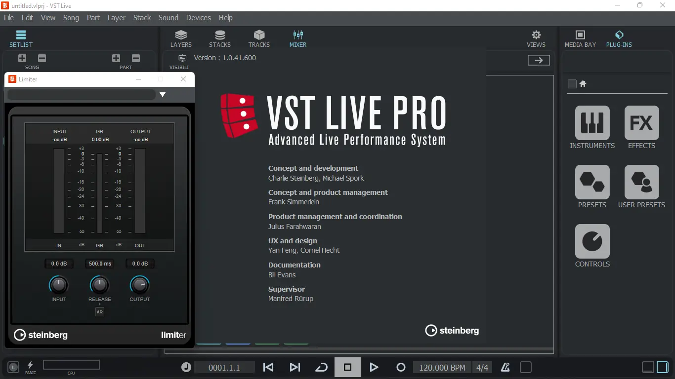Minimize the Limiter plug-in window
675x379 pixels.
(138, 79)
